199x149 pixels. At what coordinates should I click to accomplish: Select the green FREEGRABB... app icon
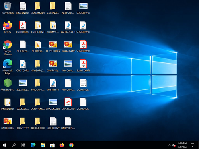coord(8,85)
